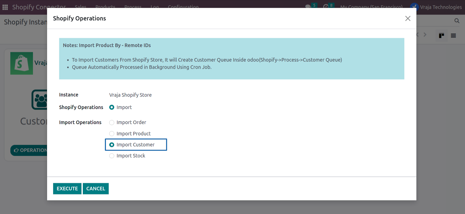Select Import Stock radio button
This screenshot has width=465, height=214.
pos(112,156)
